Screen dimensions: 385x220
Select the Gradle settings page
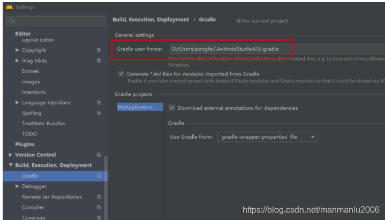coord(55,176)
